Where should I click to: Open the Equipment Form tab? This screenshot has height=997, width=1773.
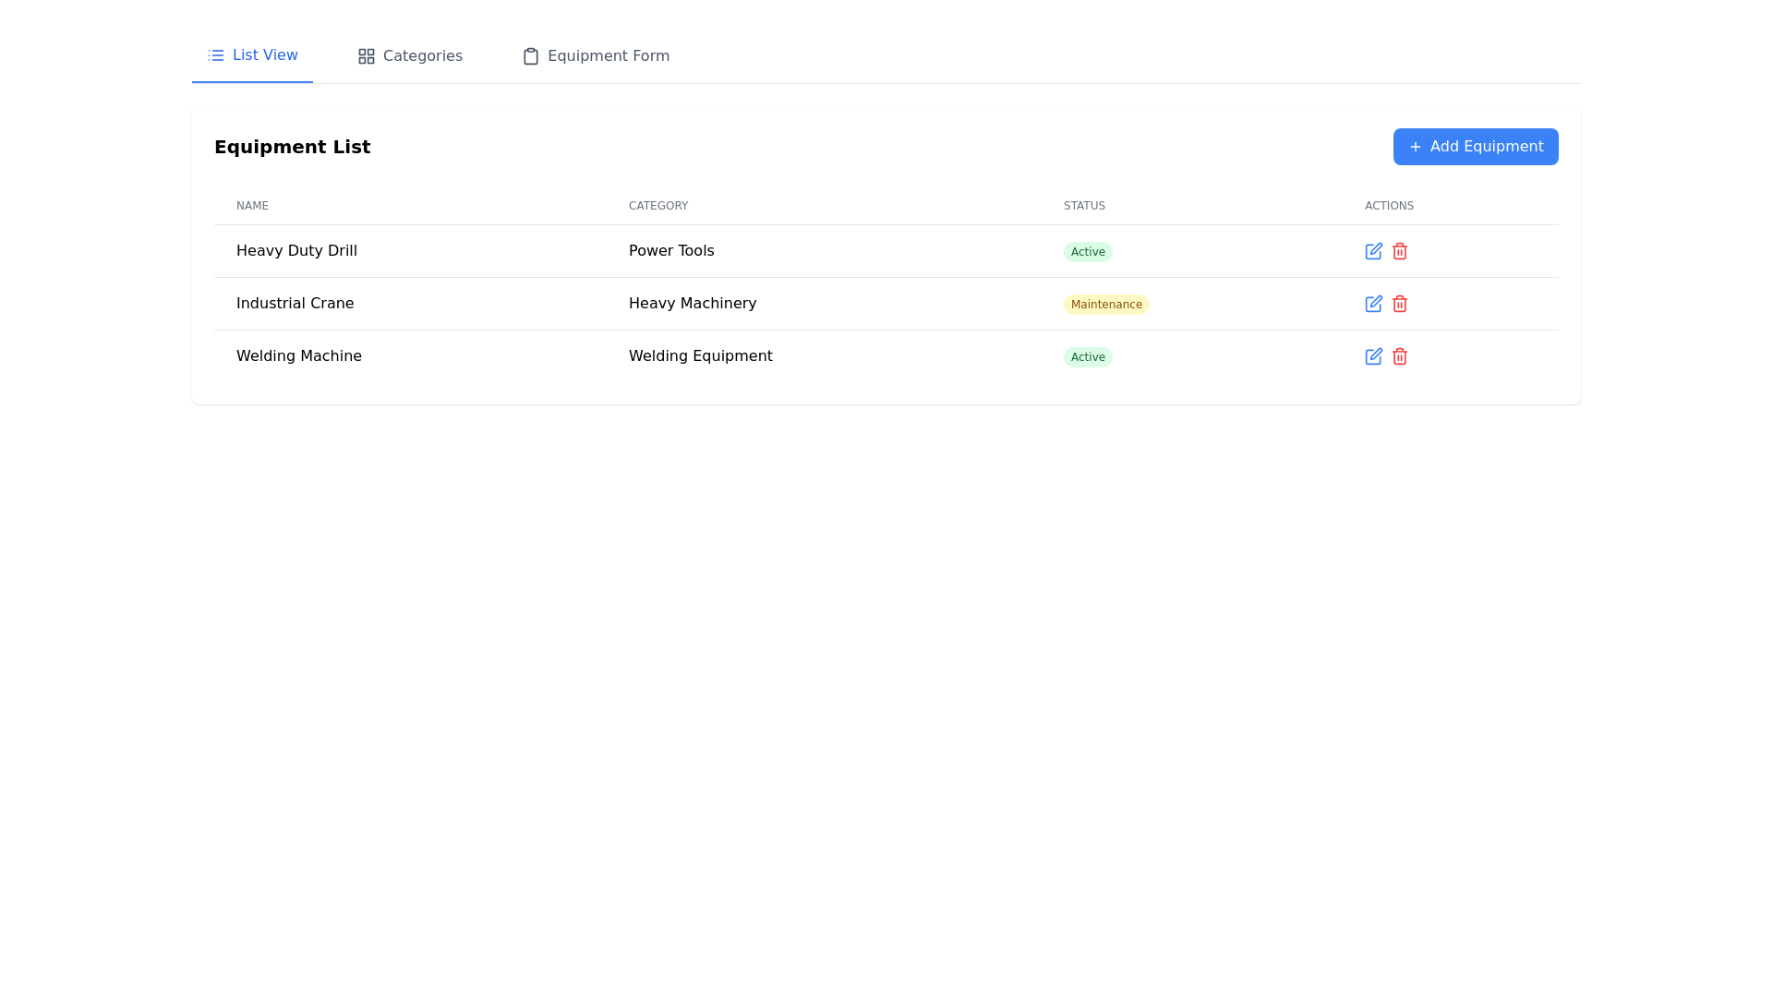[608, 55]
